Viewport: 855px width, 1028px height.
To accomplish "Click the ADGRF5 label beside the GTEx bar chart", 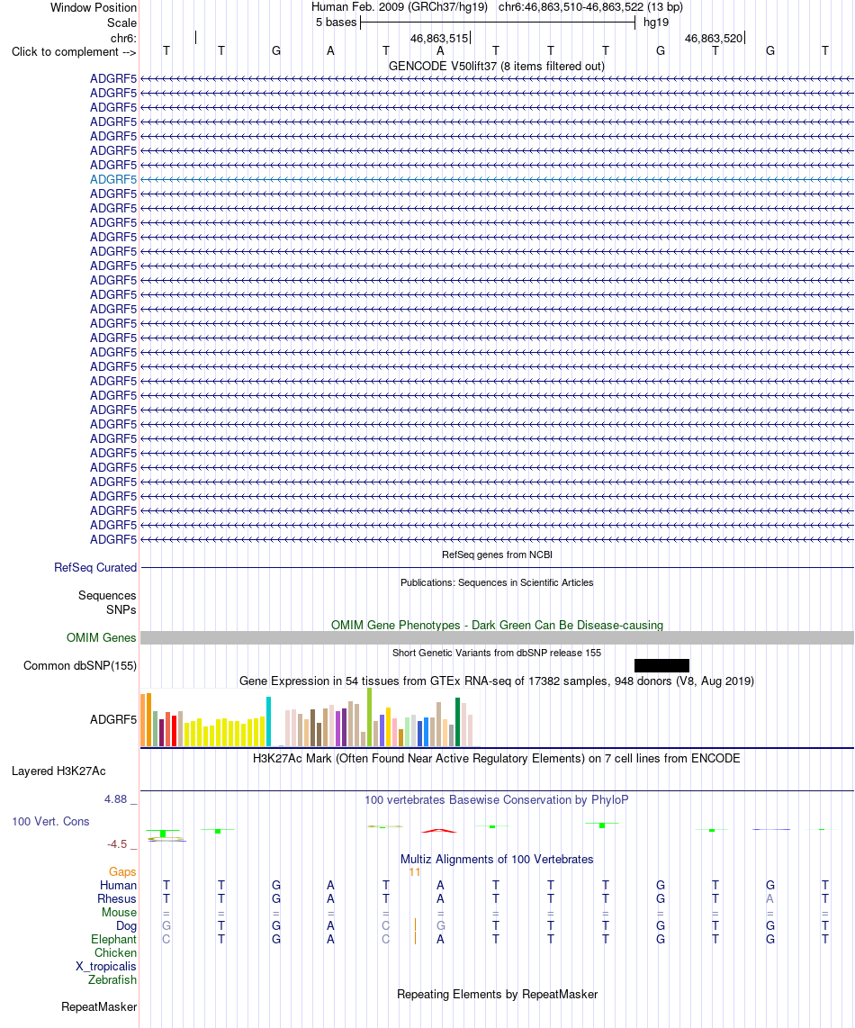I will 113,720.
